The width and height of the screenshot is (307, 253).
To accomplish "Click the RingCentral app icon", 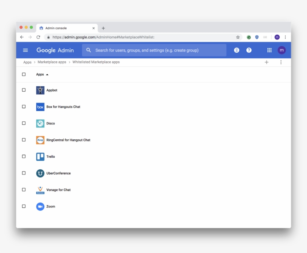I will click(x=40, y=140).
